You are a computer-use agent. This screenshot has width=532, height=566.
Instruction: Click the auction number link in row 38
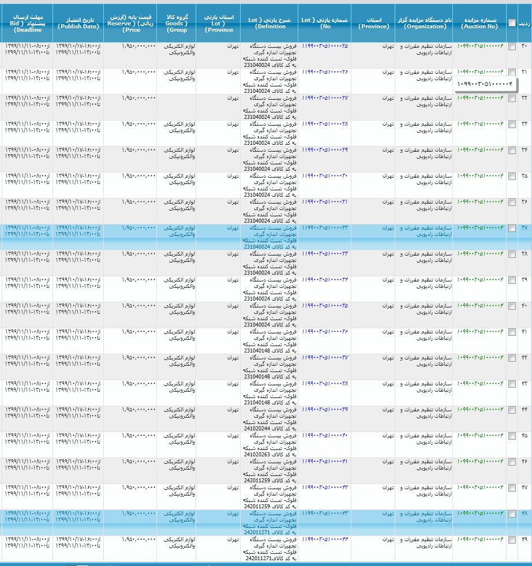480,253
